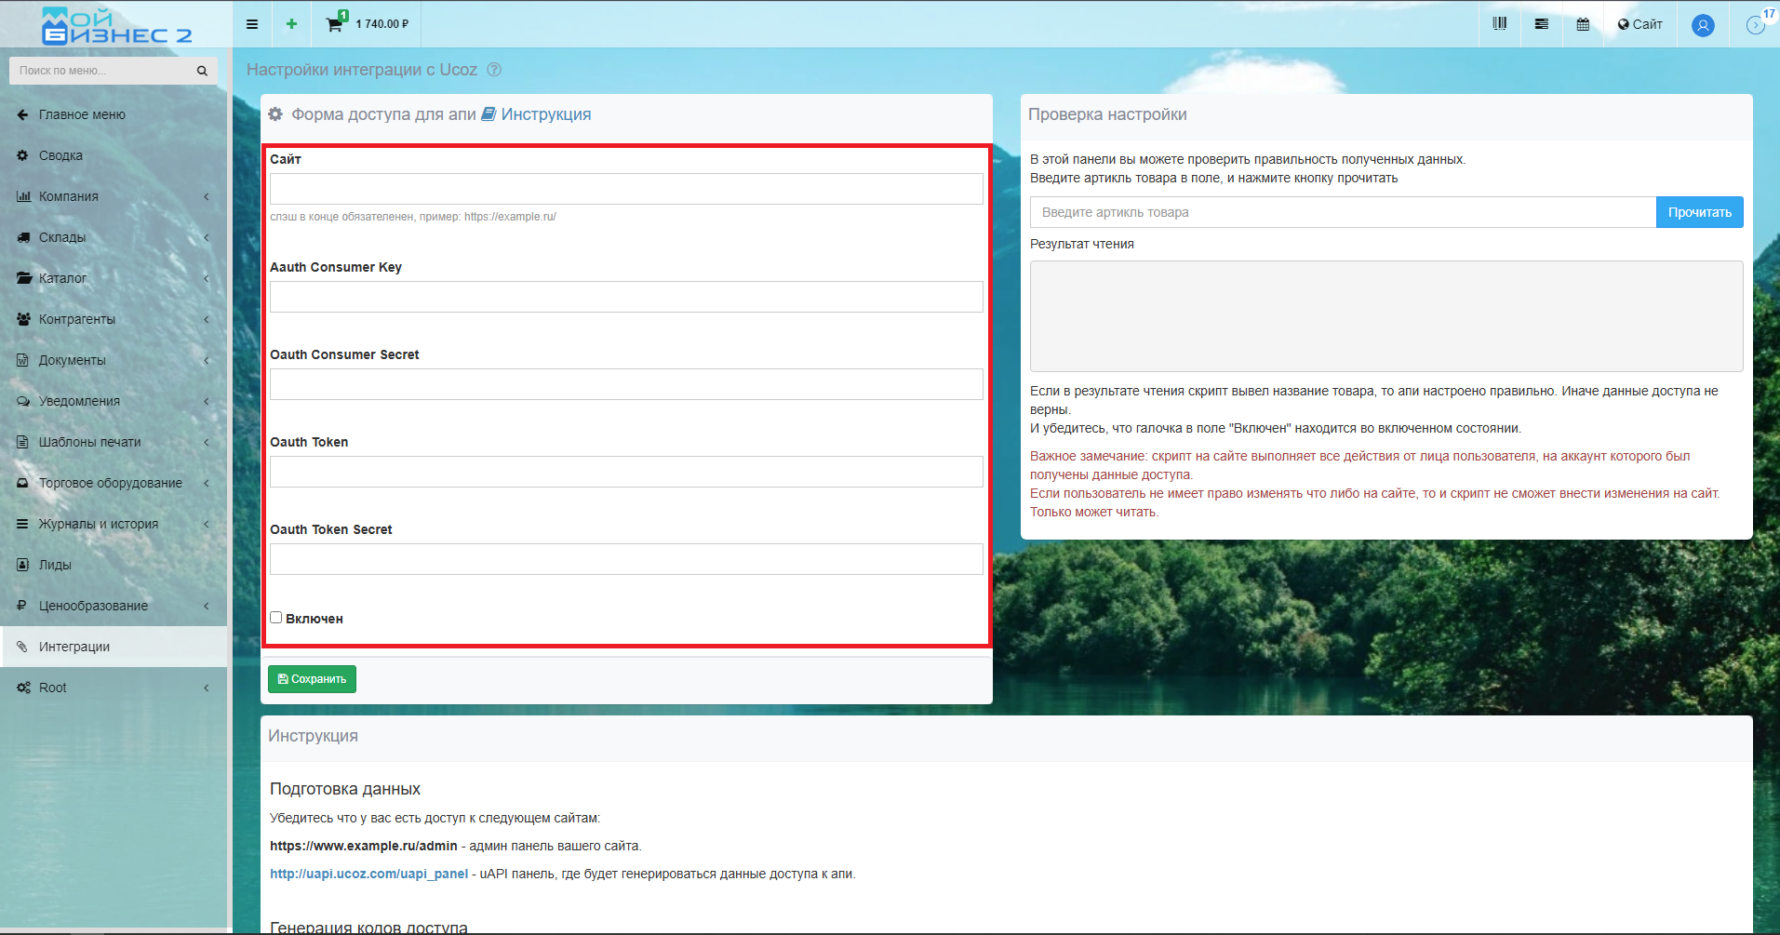Open the shopping cart showing 1 740.00 ₽
The height and width of the screenshot is (935, 1780).
(368, 24)
